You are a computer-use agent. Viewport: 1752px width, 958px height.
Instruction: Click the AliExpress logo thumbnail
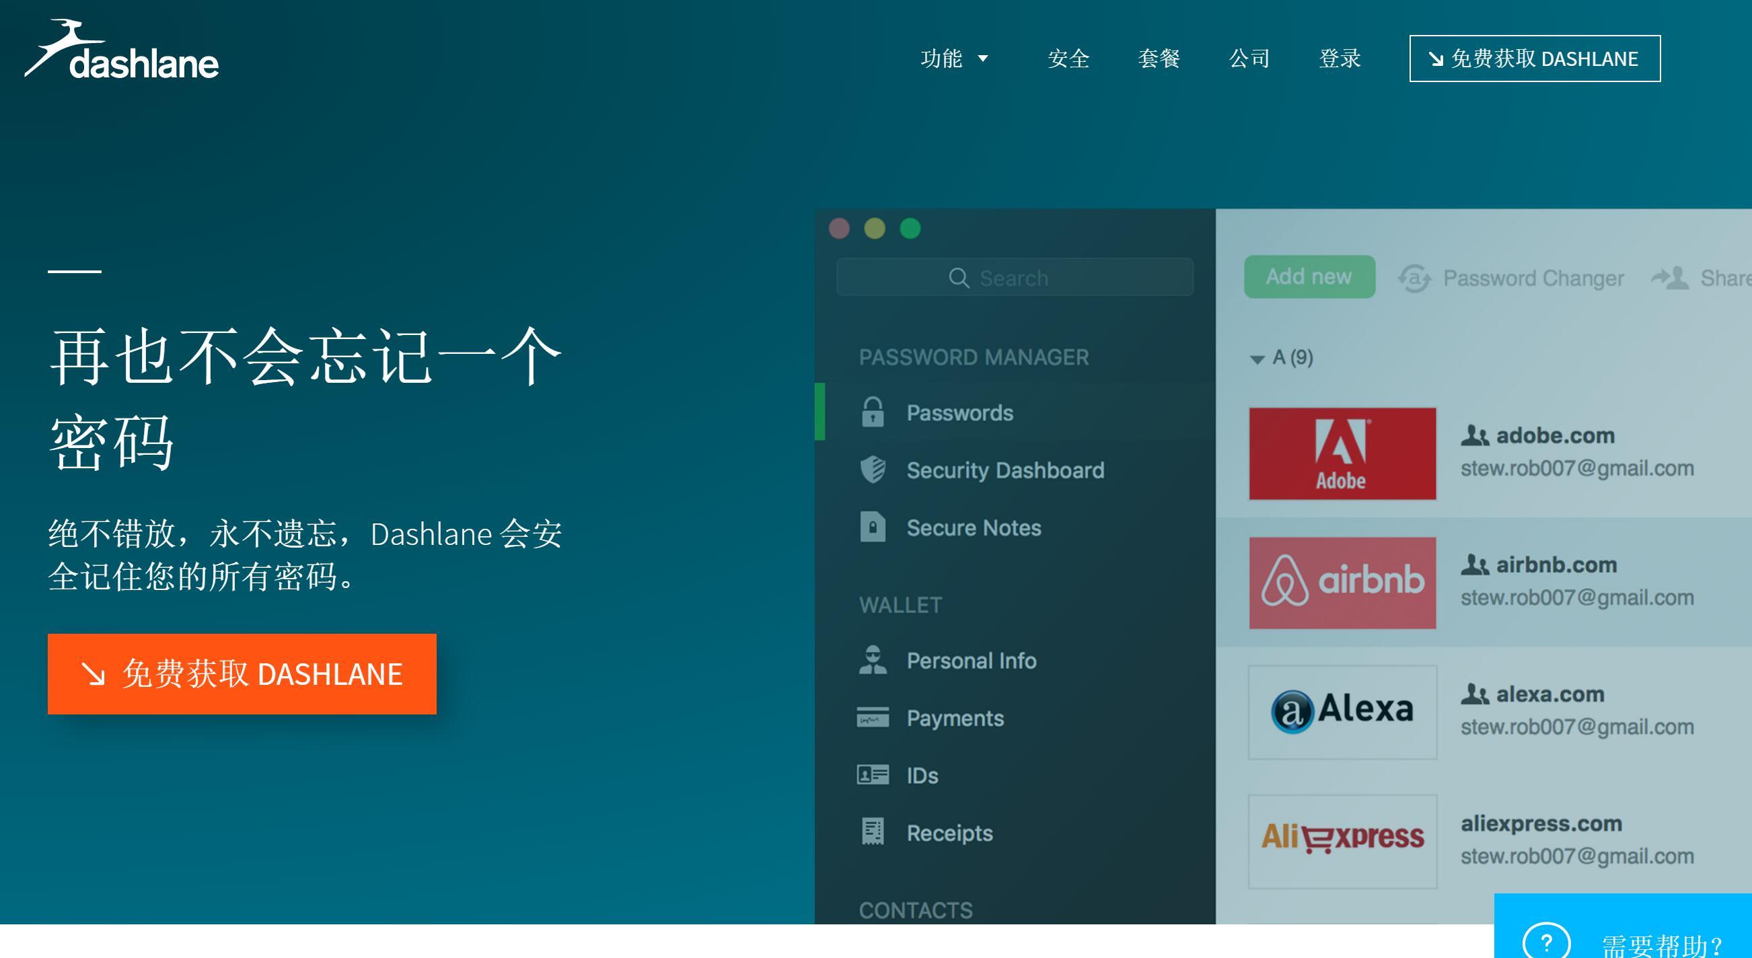pyautogui.click(x=1342, y=841)
